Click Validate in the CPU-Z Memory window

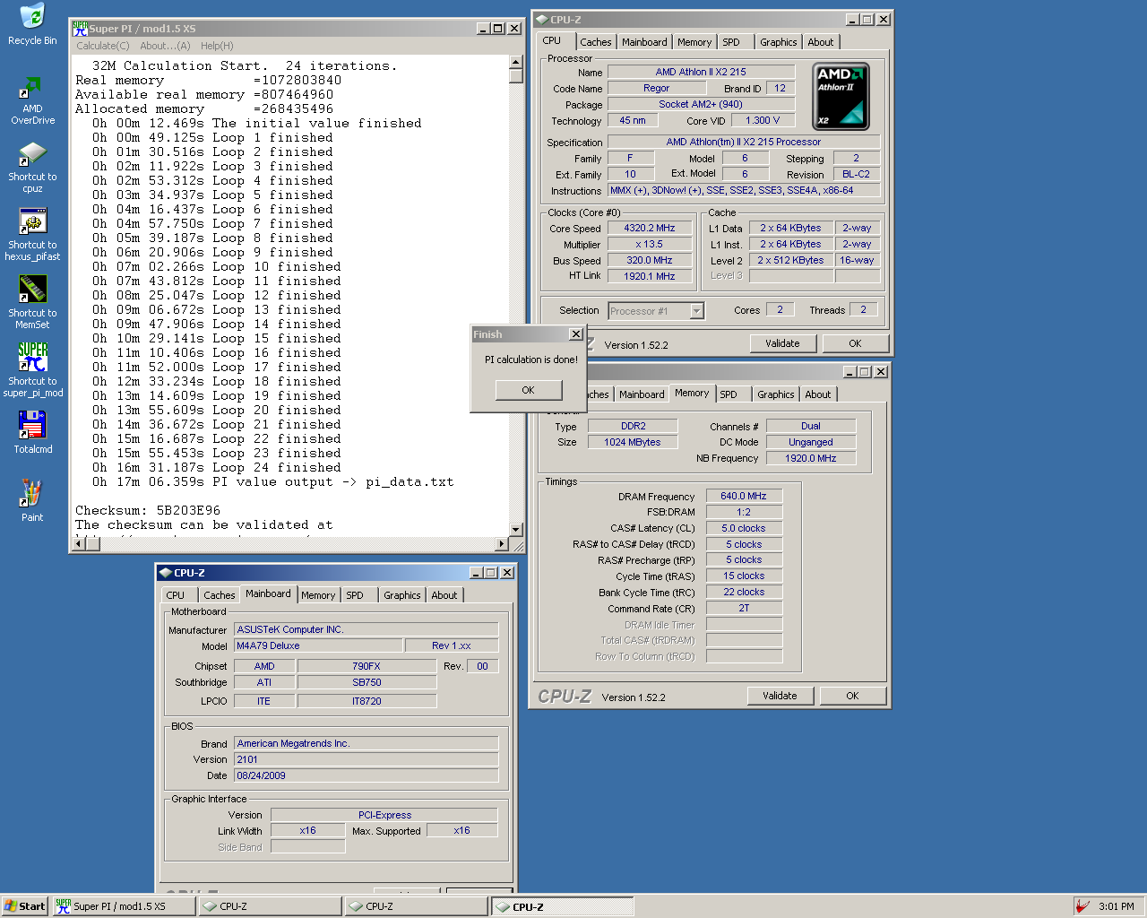coord(780,696)
